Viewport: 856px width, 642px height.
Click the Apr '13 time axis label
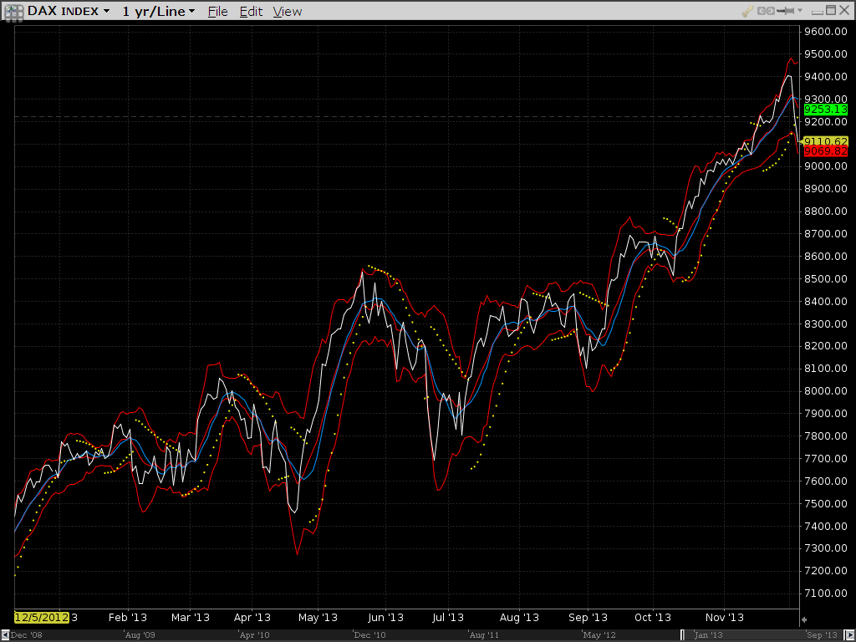[x=252, y=618]
